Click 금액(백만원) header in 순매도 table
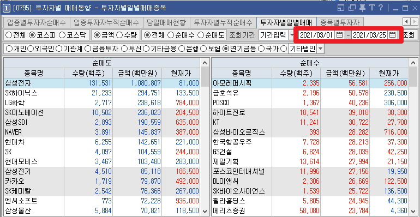Image resolution: width=420 pixels, height=217 pixels. click(x=137, y=73)
